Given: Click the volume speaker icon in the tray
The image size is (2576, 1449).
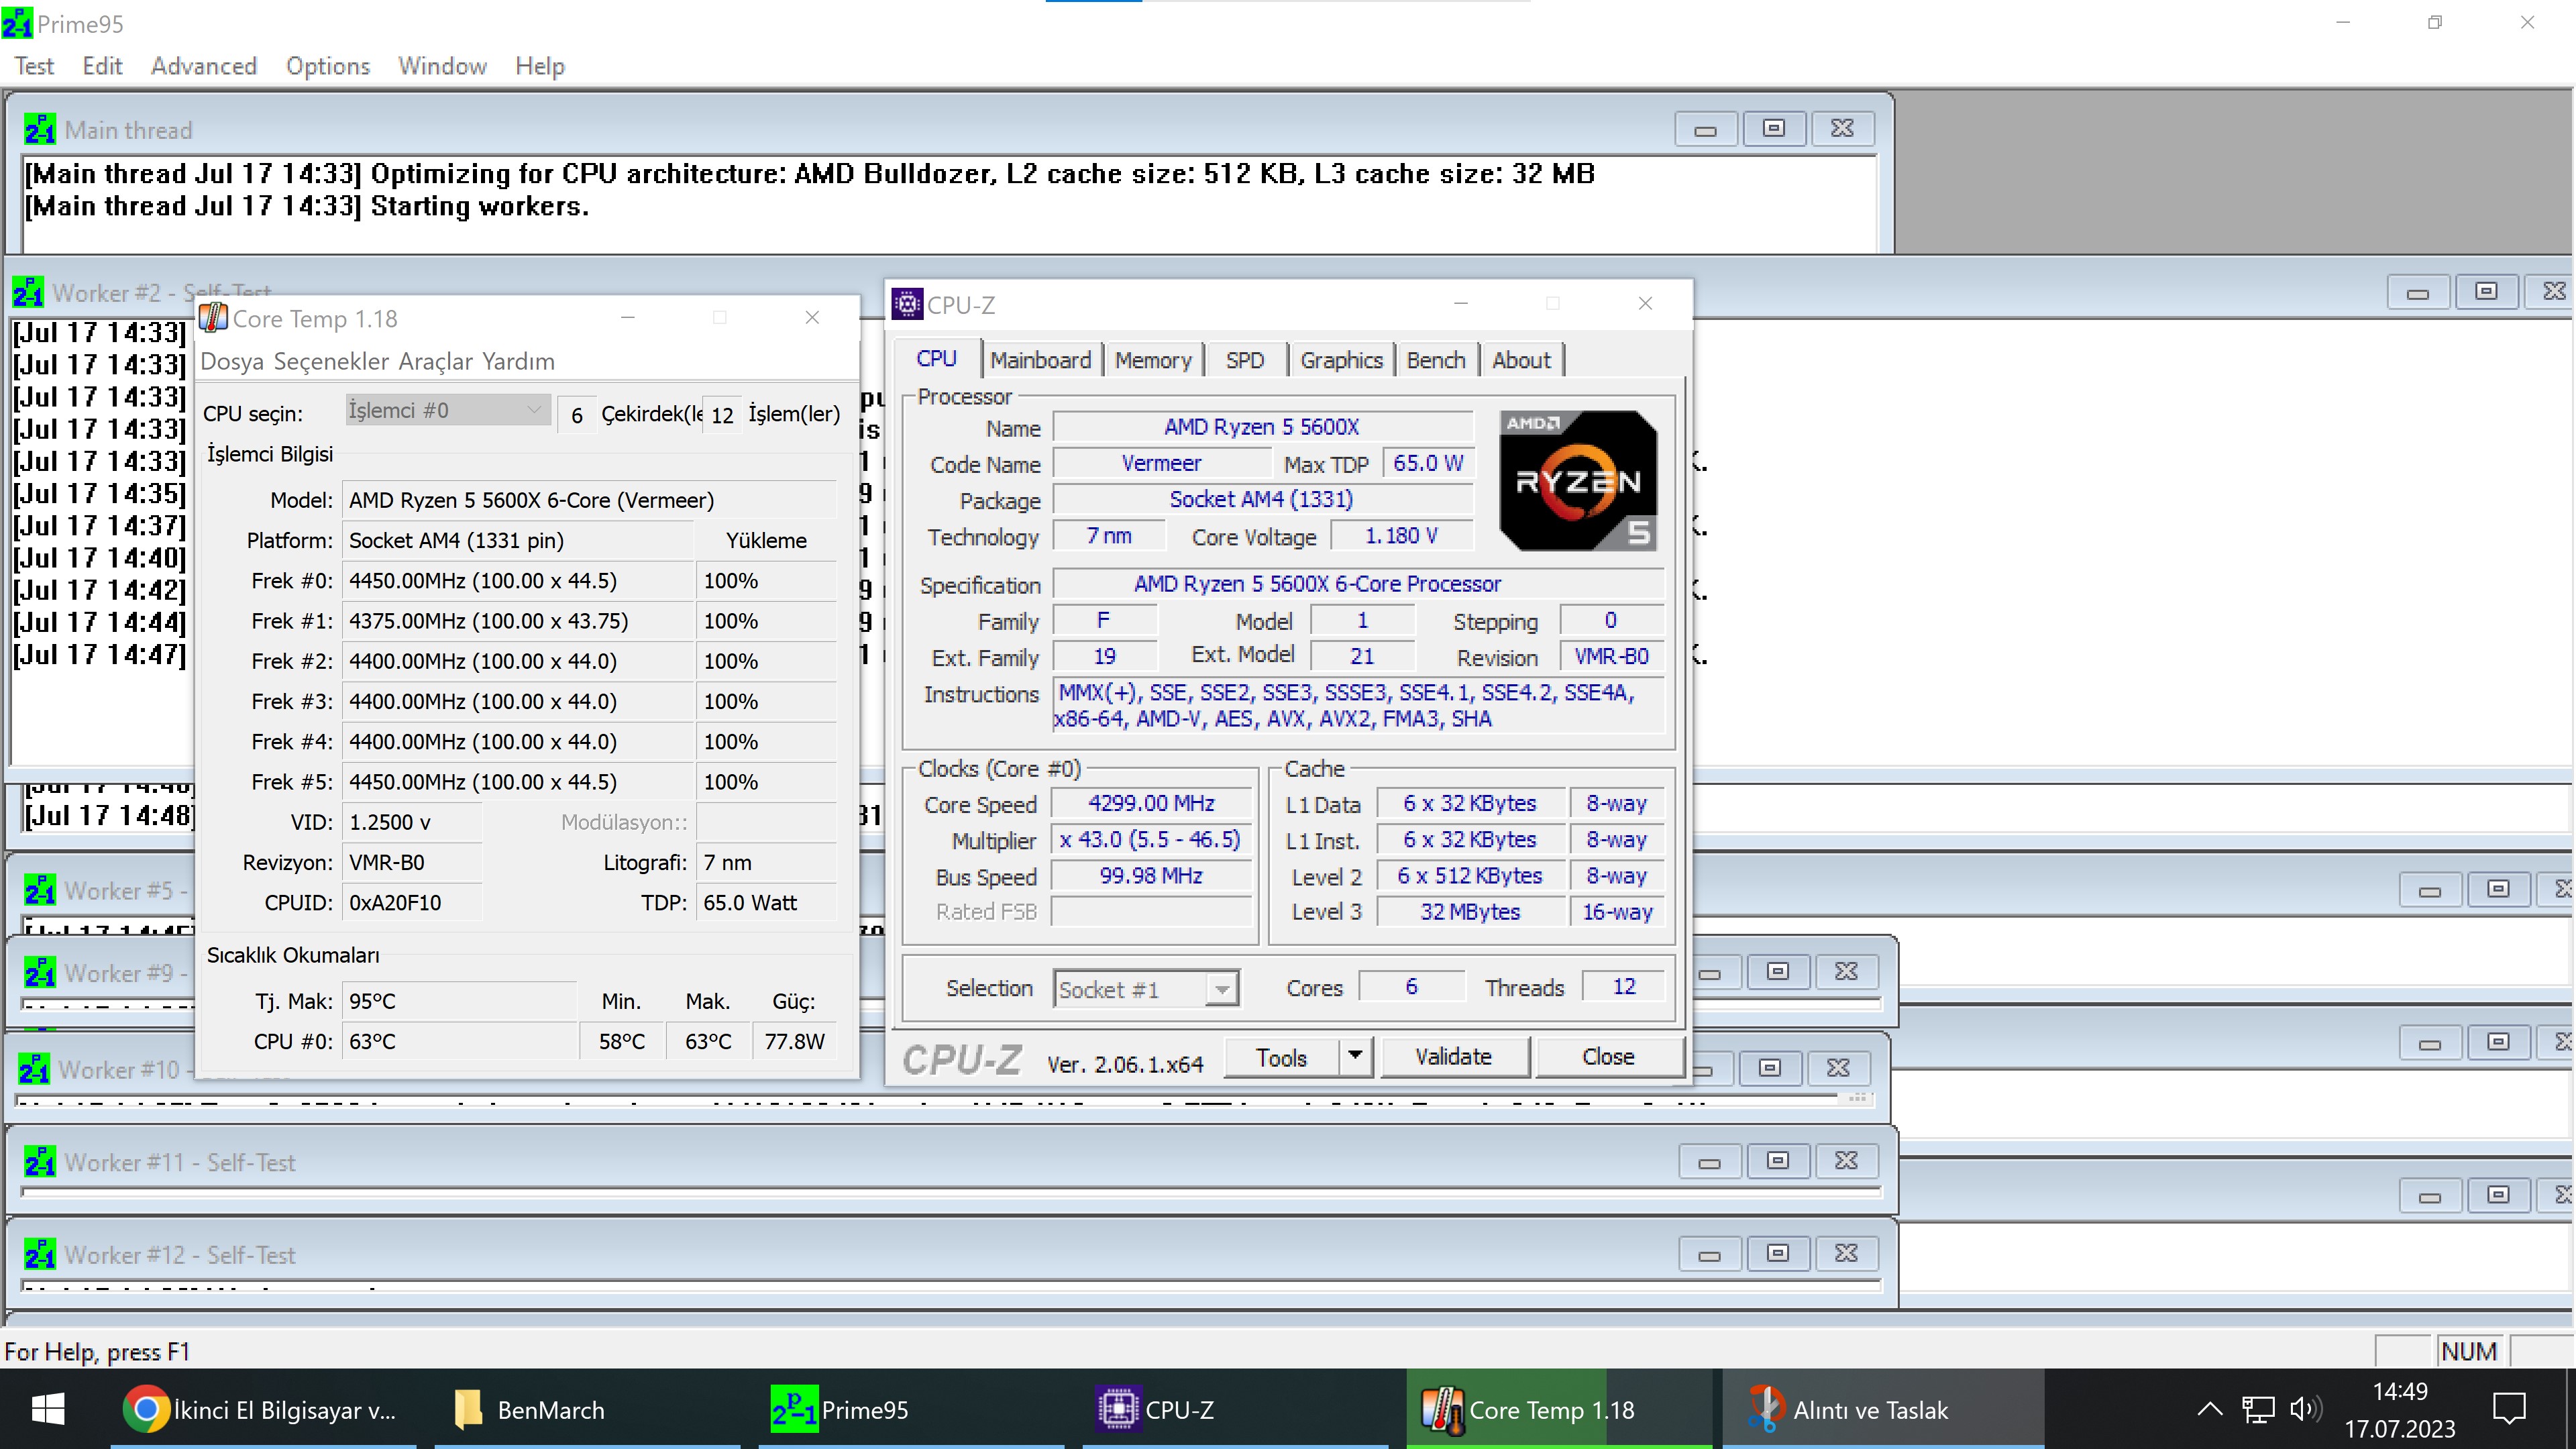Looking at the screenshot, I should pos(2305,1409).
